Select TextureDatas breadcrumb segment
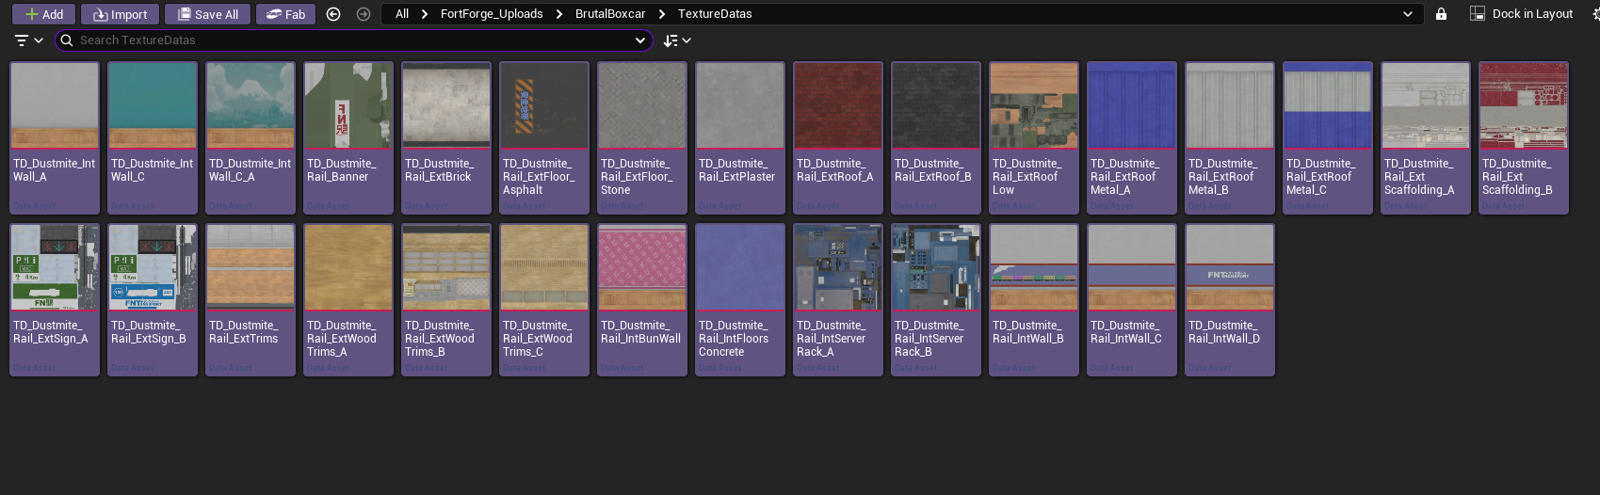Screen dimensions: 1600x495 pos(715,14)
